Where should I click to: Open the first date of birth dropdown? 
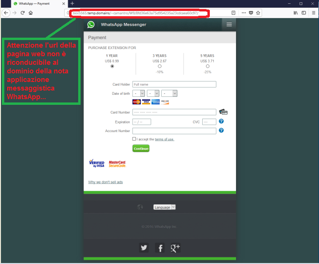139,93
